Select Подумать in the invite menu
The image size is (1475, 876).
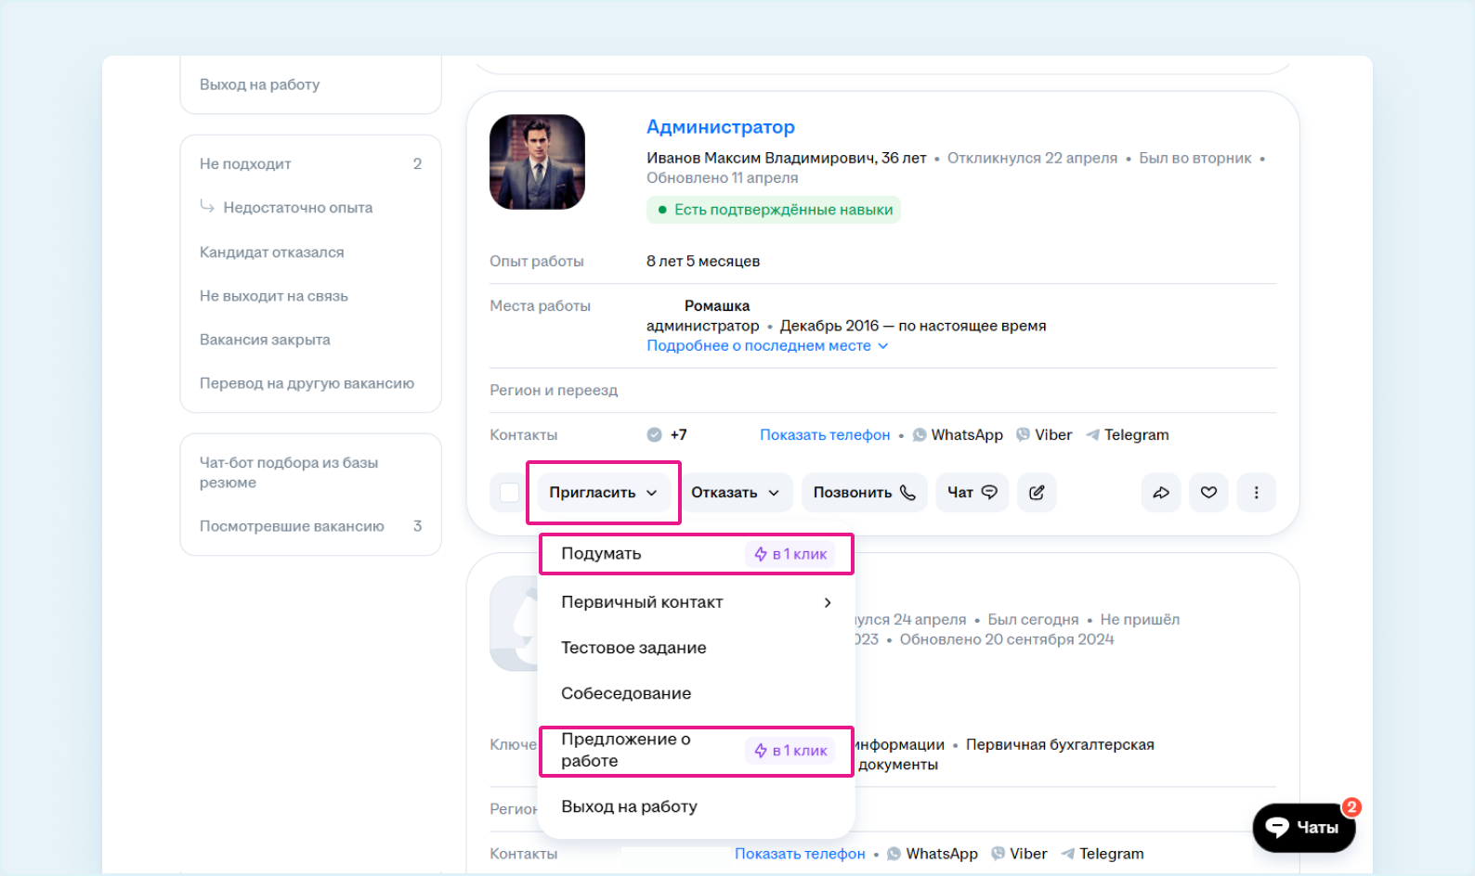(x=696, y=554)
